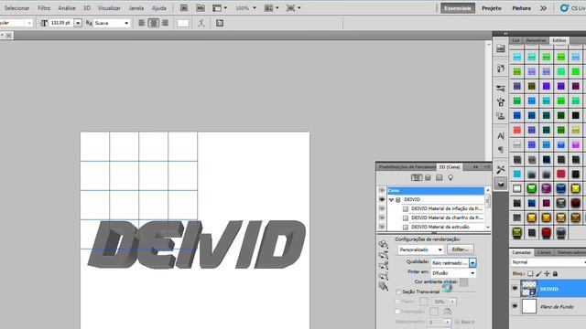Open the Clone Source dock icon
This screenshot has width=586, height=329.
pyautogui.click(x=501, y=116)
